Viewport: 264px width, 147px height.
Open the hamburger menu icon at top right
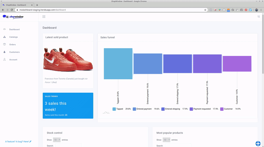pyautogui.click(x=258, y=16)
